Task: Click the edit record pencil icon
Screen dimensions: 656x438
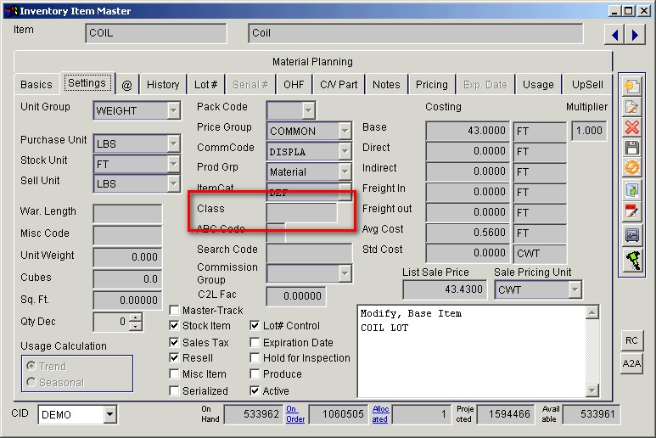Action: (631, 106)
